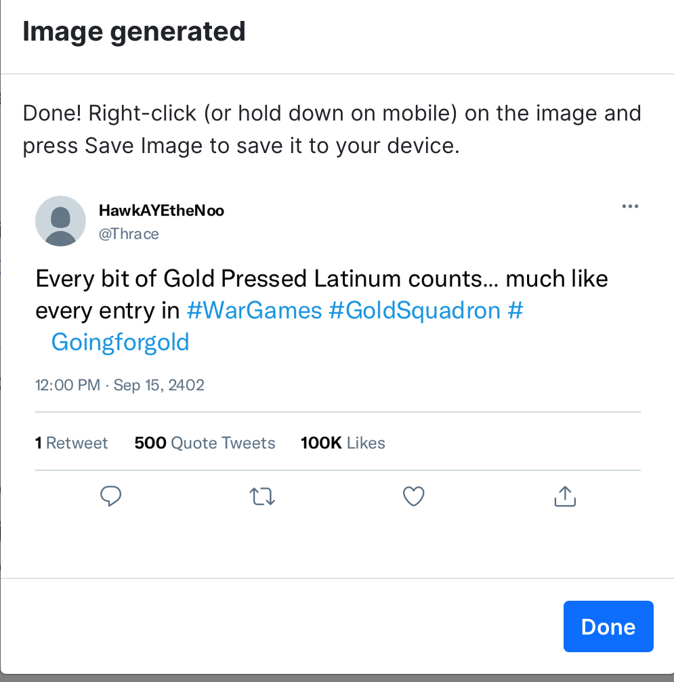Click the HawkAYEtheNoo display name
The width and height of the screenshot is (674, 682).
(x=161, y=211)
